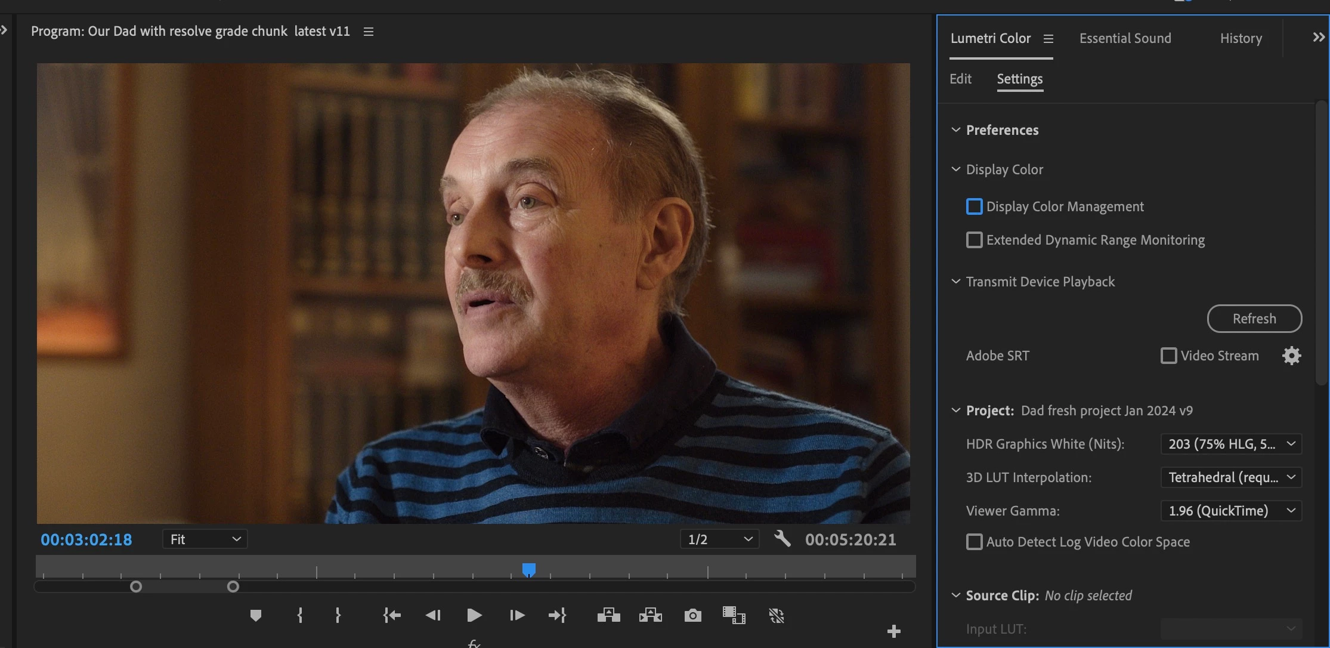Switch to the Edit tab in Lumetri
1330x648 pixels.
pos(960,79)
